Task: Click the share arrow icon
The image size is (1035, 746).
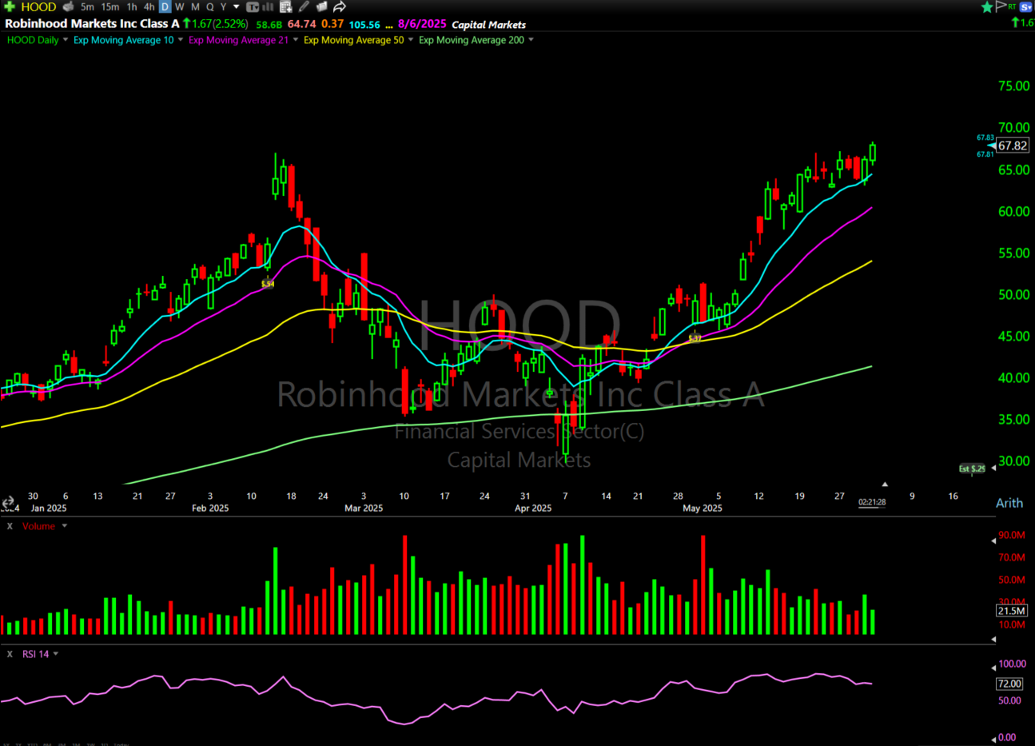Action: (339, 6)
